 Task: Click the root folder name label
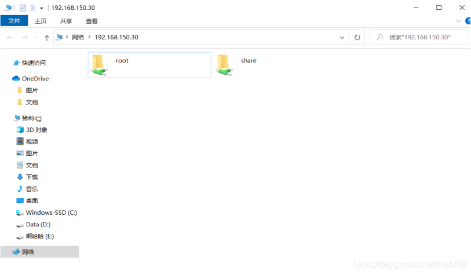pos(122,61)
